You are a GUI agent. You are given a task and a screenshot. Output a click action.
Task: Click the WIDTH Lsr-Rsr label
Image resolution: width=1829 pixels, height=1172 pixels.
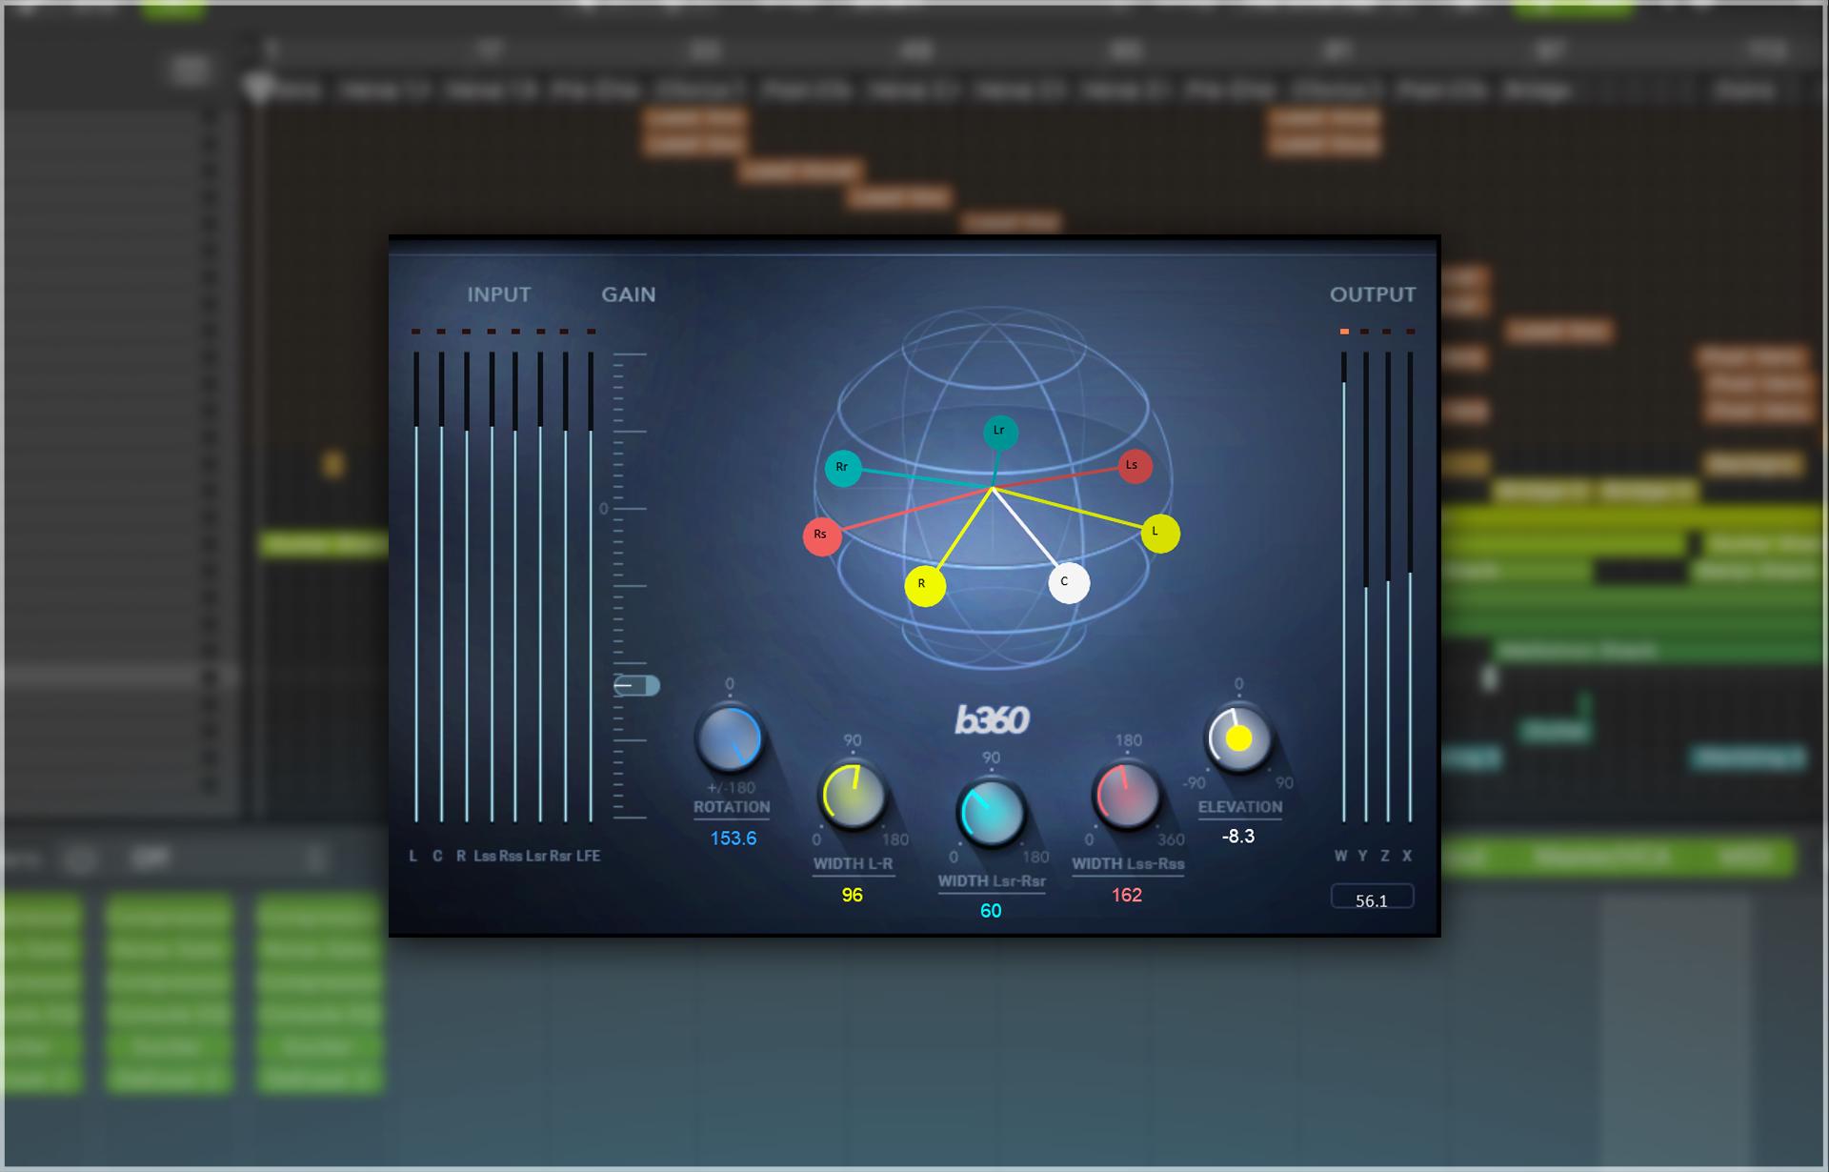pyautogui.click(x=992, y=881)
